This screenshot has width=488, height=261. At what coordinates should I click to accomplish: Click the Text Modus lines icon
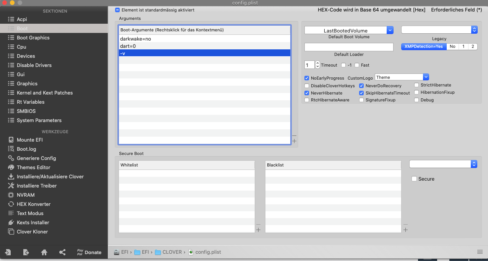[11, 213]
